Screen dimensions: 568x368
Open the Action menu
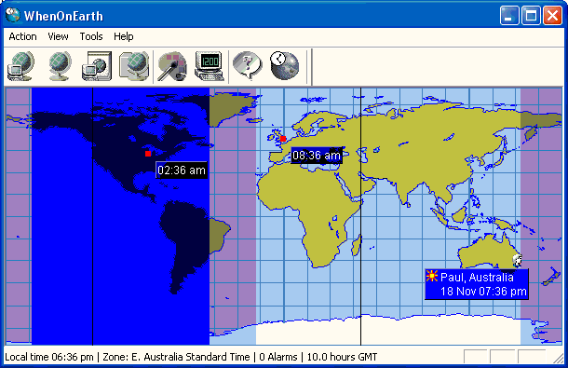click(23, 36)
